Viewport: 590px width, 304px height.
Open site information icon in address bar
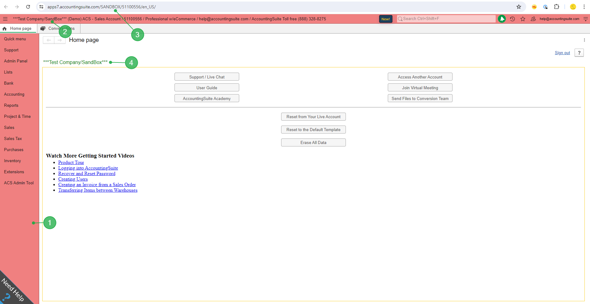point(41,7)
